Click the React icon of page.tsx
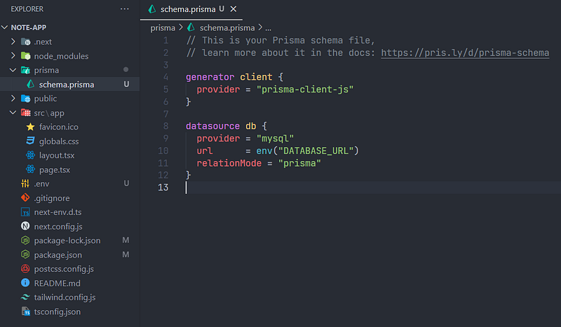561x327 pixels. [x=30, y=169]
